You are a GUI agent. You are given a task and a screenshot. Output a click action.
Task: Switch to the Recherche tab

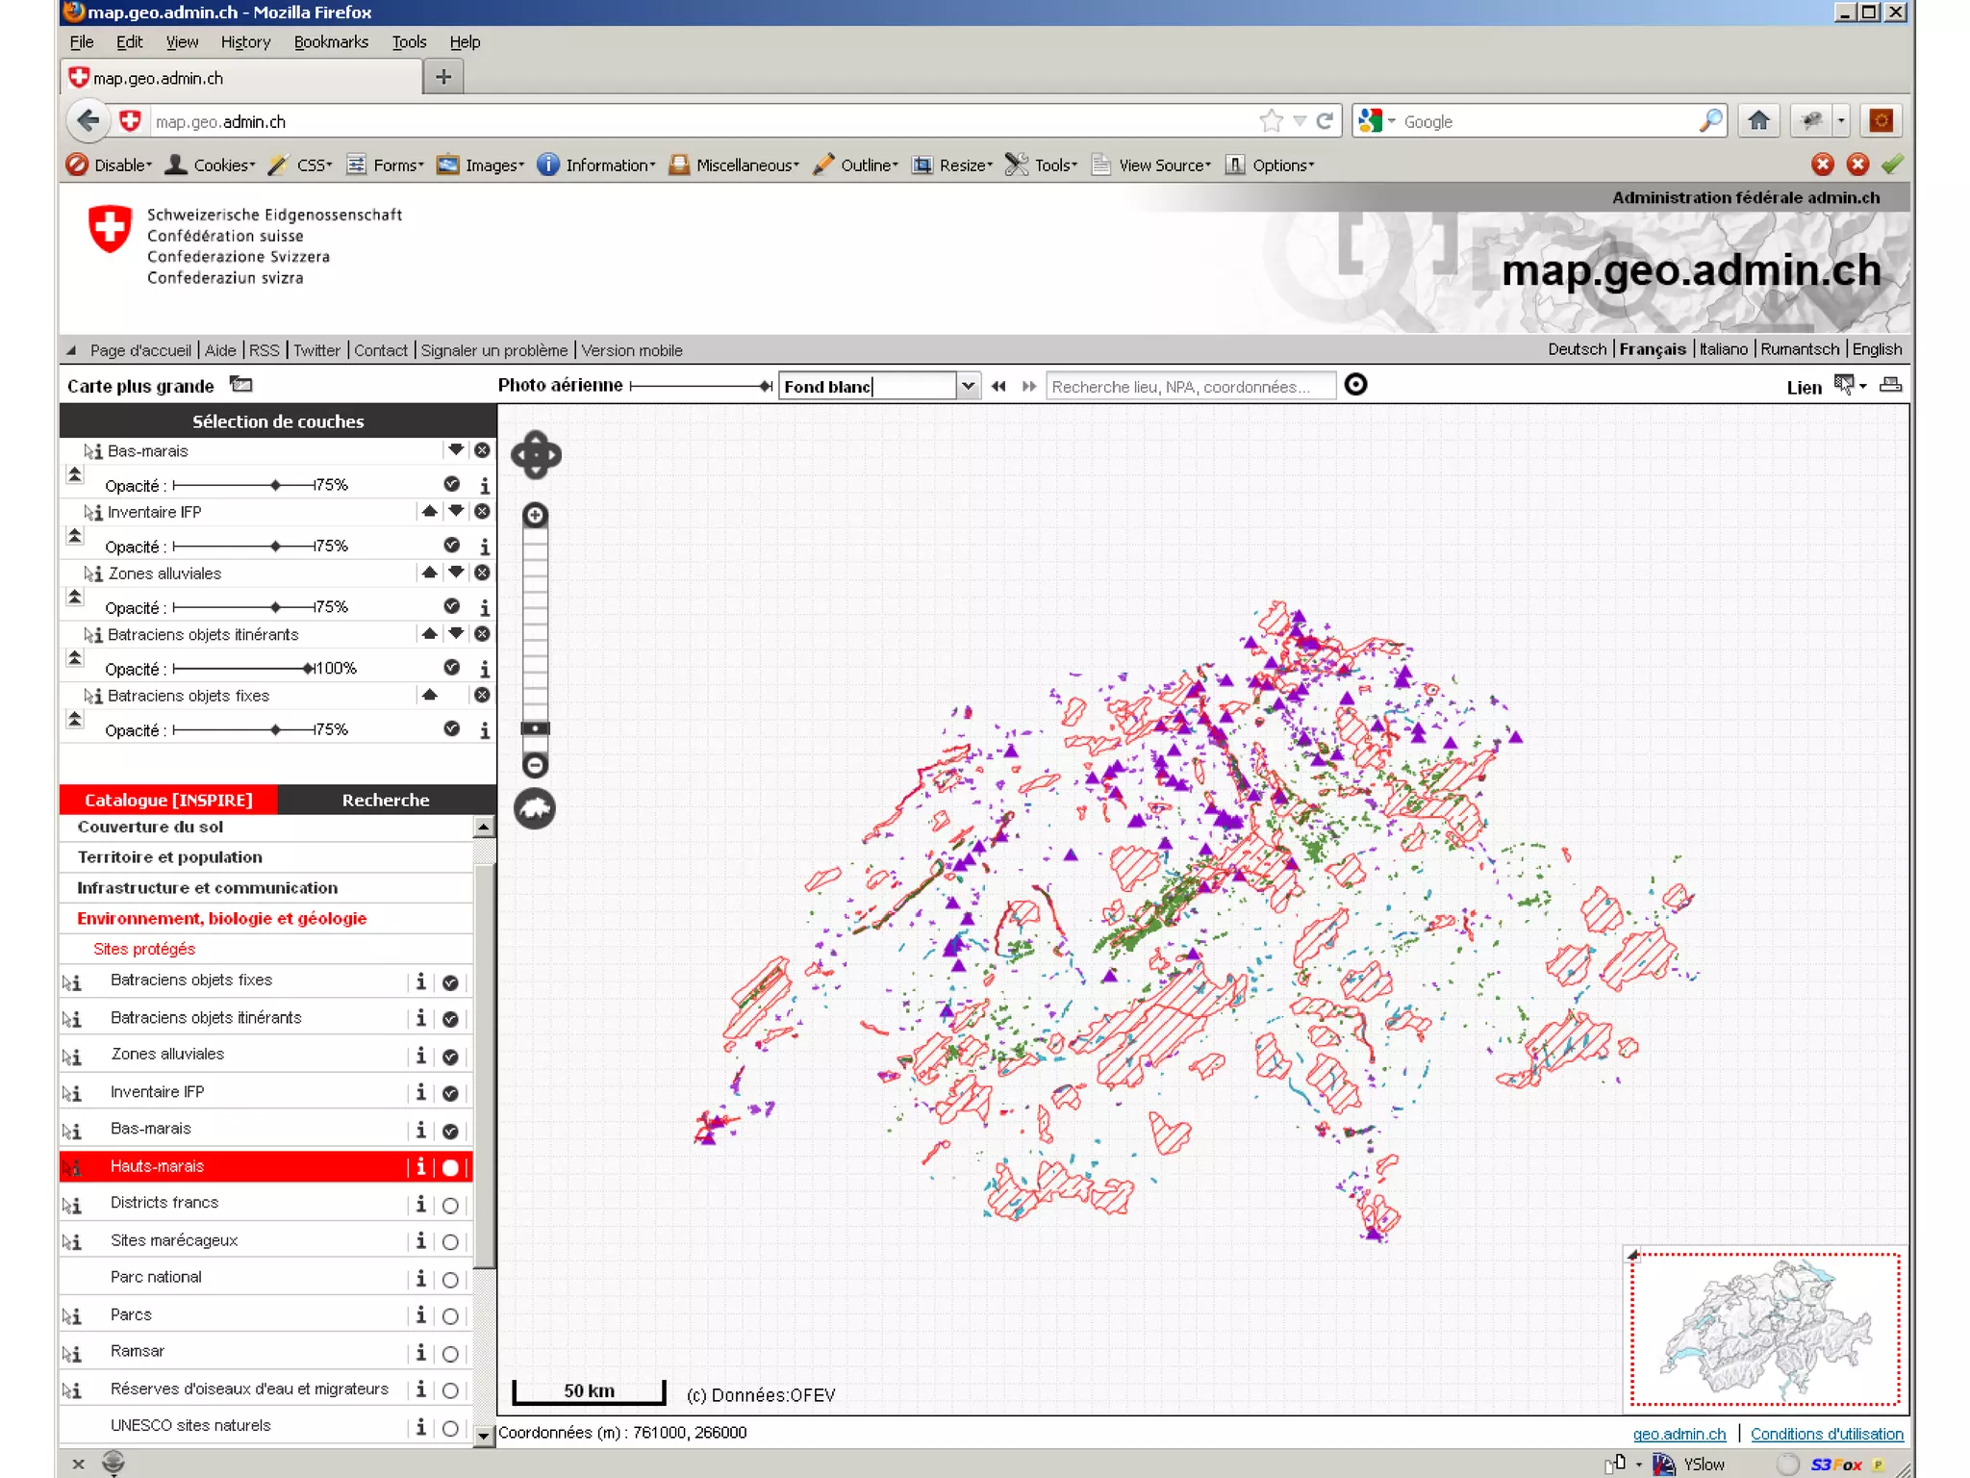pos(386,800)
